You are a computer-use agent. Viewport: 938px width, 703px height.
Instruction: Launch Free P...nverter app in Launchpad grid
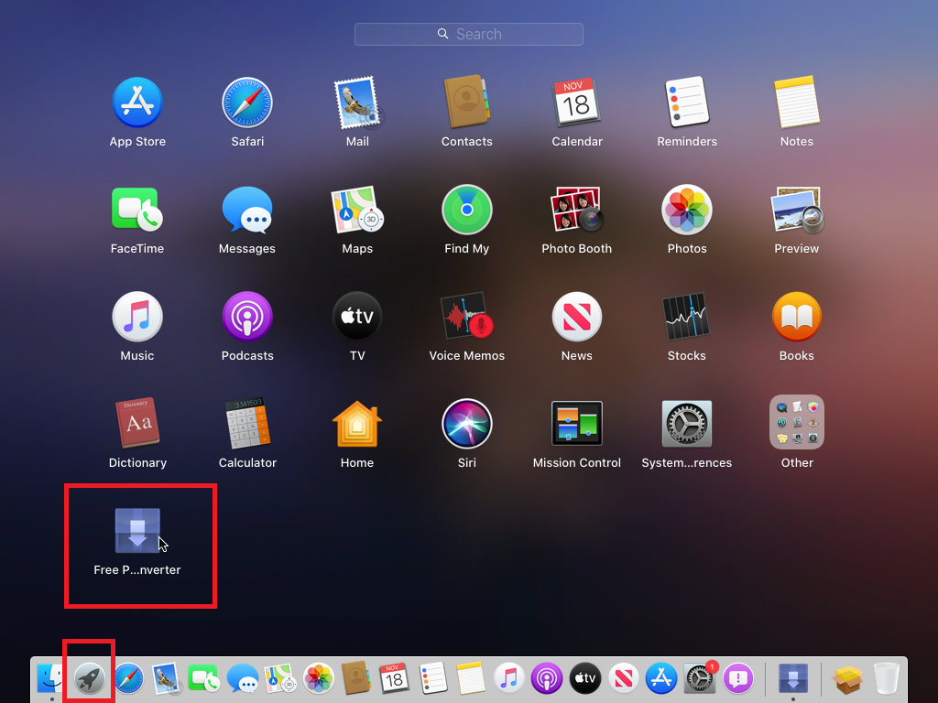tap(137, 531)
